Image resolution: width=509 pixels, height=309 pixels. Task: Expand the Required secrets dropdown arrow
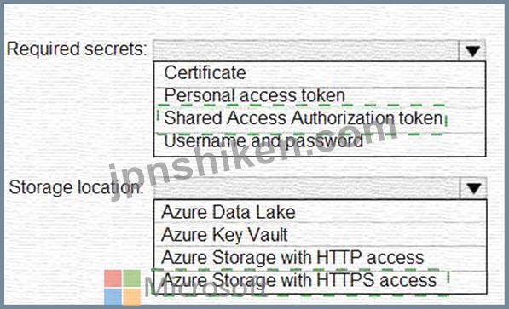pyautogui.click(x=472, y=50)
